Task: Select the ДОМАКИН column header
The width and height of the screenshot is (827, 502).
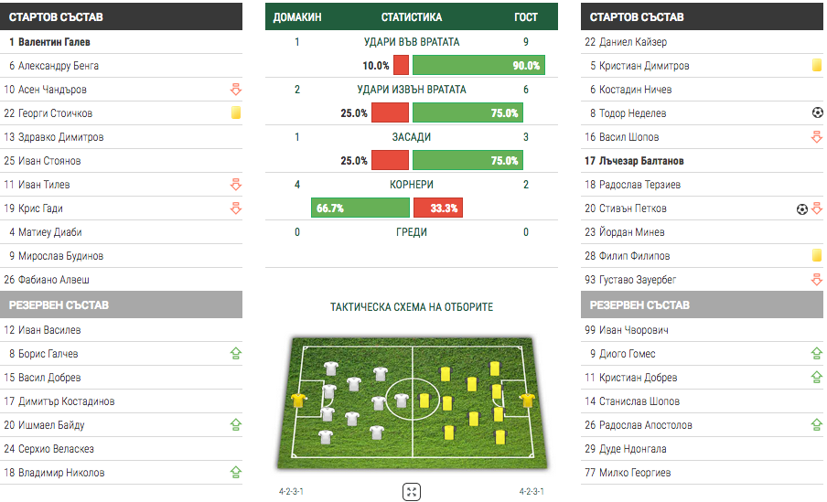Action: (297, 17)
